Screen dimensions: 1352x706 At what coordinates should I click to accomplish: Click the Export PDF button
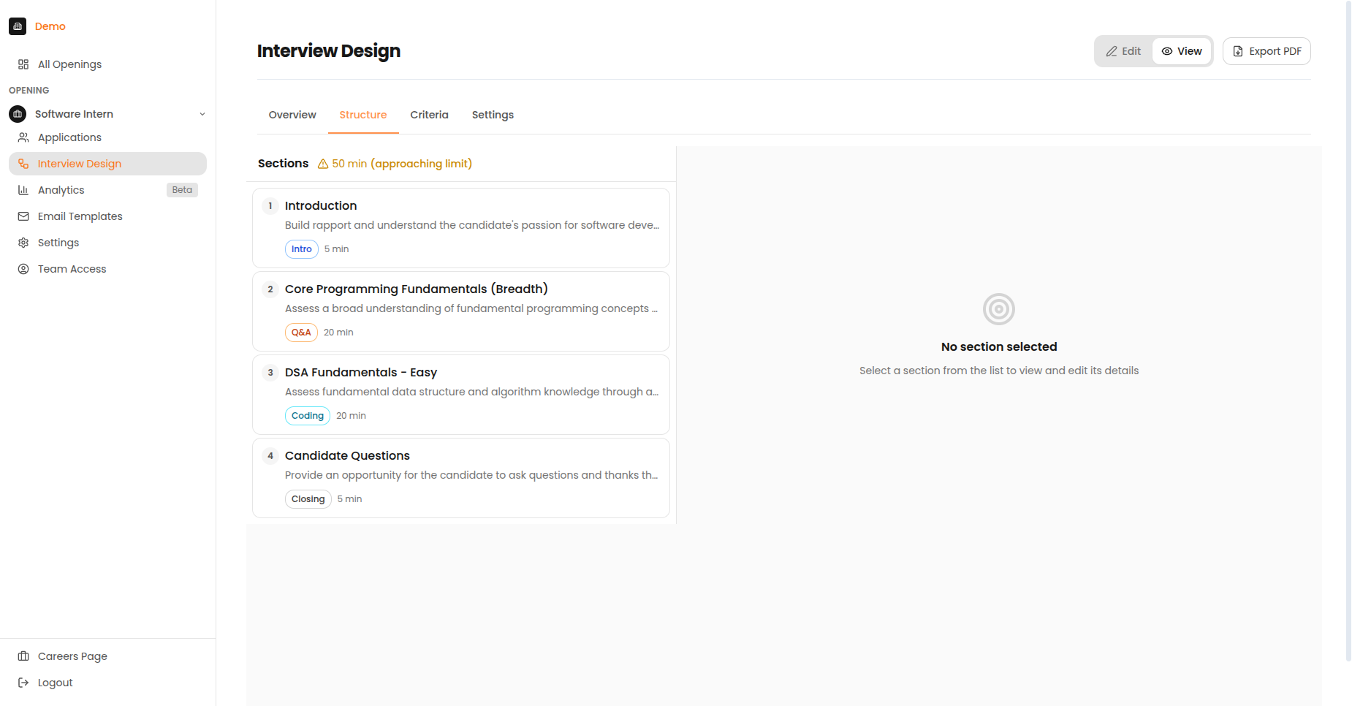pos(1266,51)
